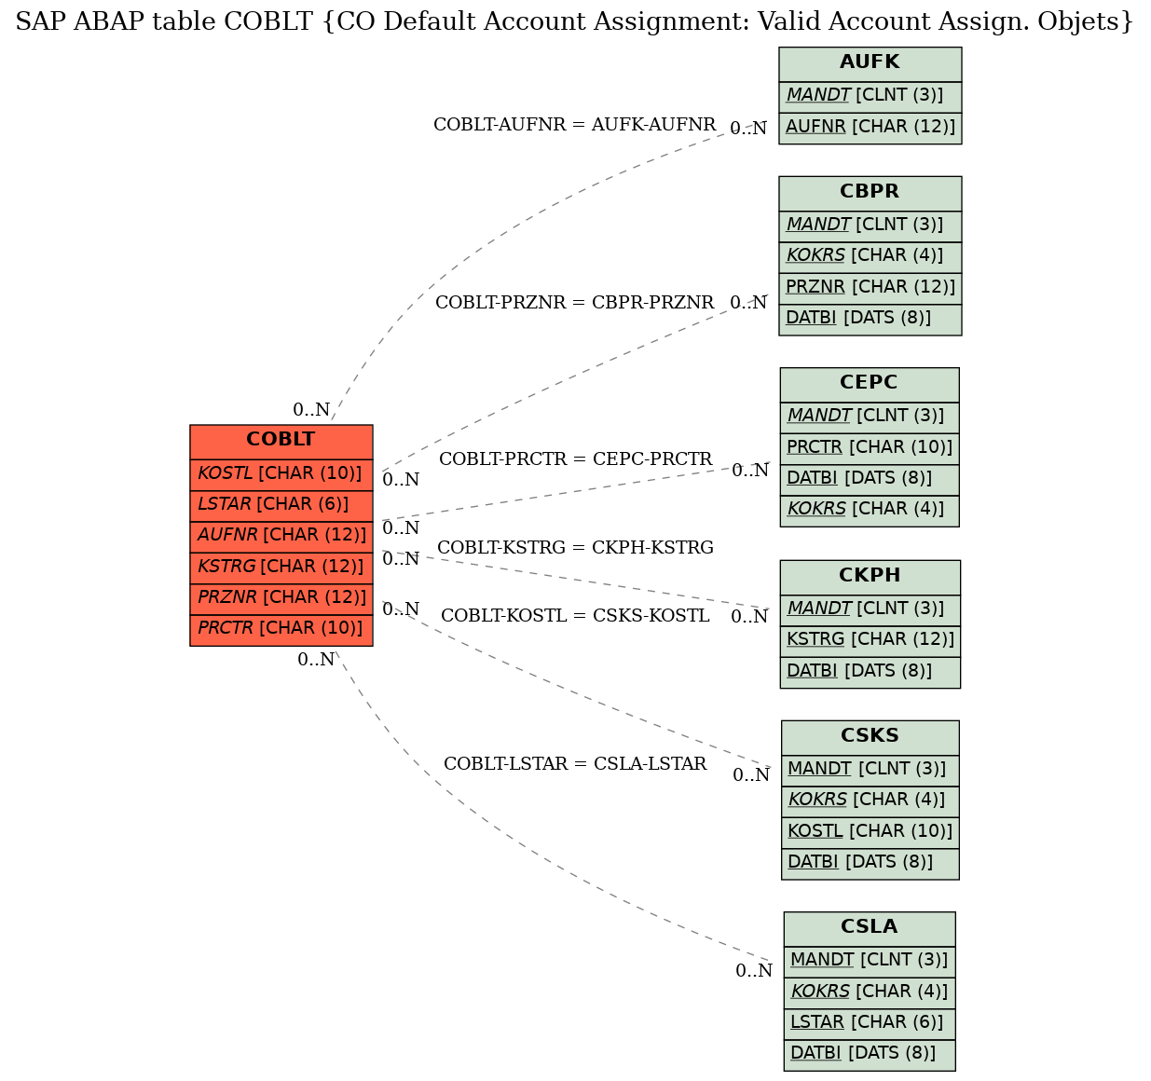Select AUFNR [CHAR (12)] field in COBLT
This screenshot has height=1081, width=1151.
point(281,536)
